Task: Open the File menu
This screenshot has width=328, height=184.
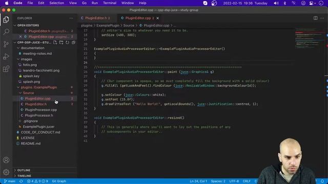Action: pos(30,3)
